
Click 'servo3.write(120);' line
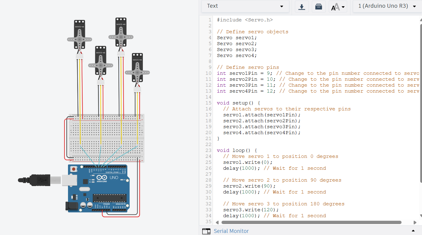(x=251, y=210)
